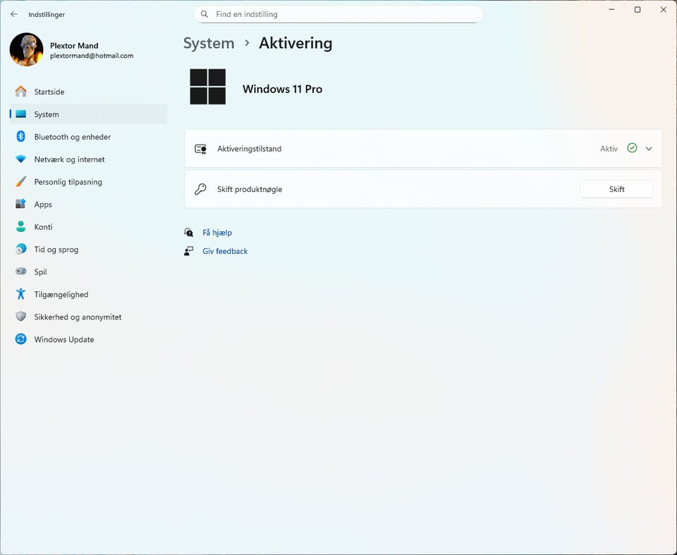677x555 pixels.
Task: Open the Apps section
Action: coord(88,205)
